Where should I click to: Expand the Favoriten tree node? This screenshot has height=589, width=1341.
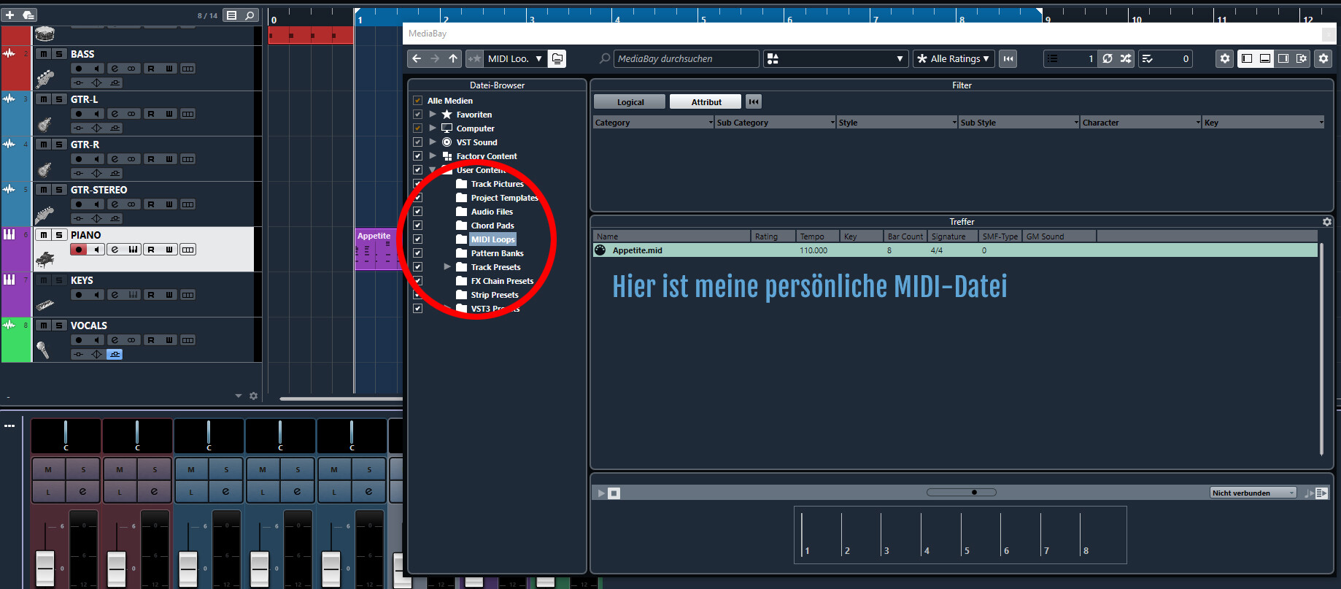pyautogui.click(x=433, y=115)
